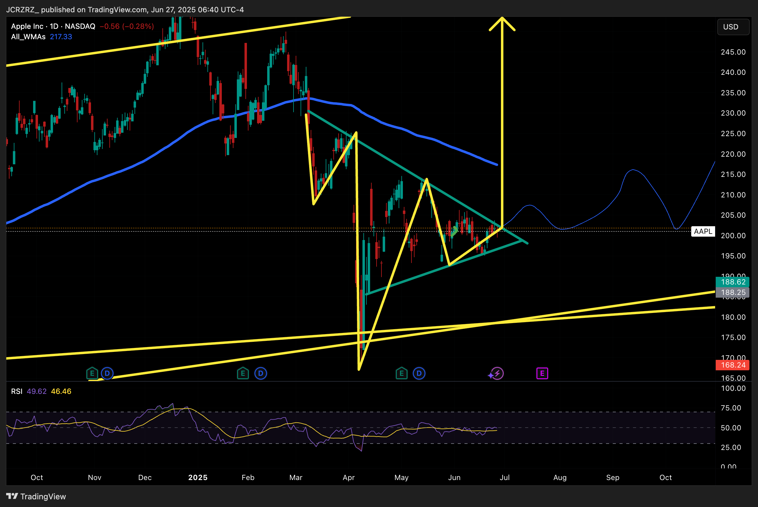Click the Feb dividend D marker
Viewport: 758px width, 507px height.
(261, 373)
